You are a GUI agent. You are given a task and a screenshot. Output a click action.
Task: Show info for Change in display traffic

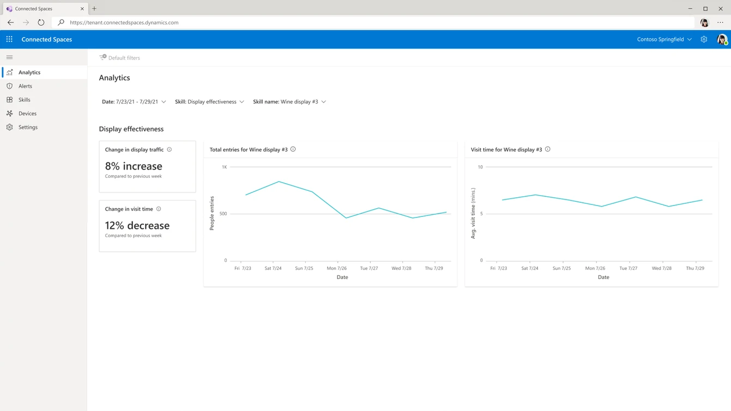coord(169,149)
